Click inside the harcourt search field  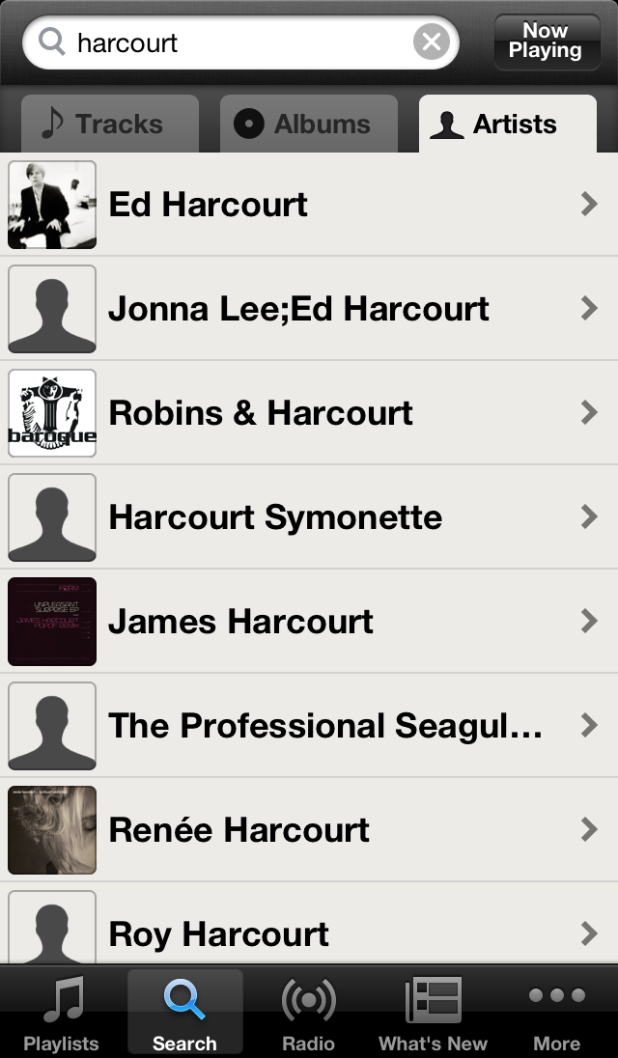(241, 42)
